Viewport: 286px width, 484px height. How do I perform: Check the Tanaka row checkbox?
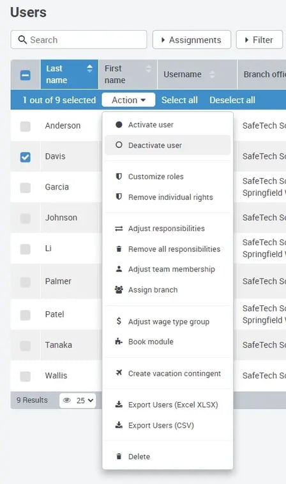[26, 346]
